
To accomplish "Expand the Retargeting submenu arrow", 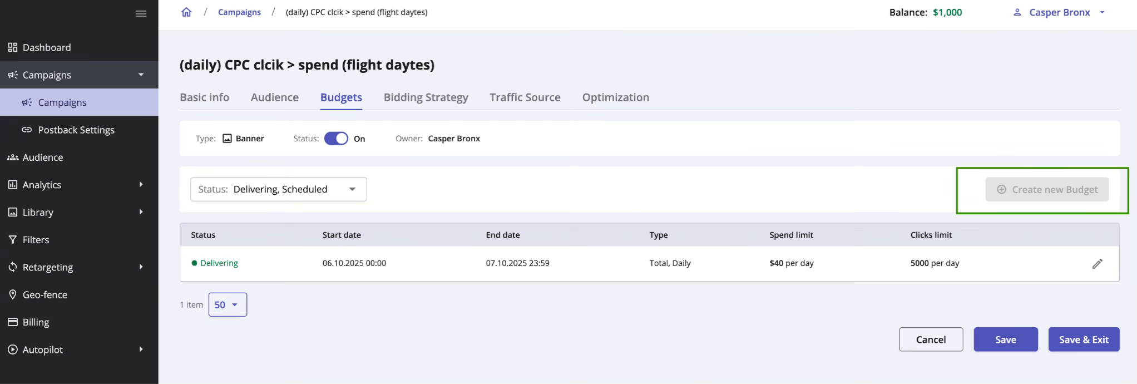I will pos(141,267).
